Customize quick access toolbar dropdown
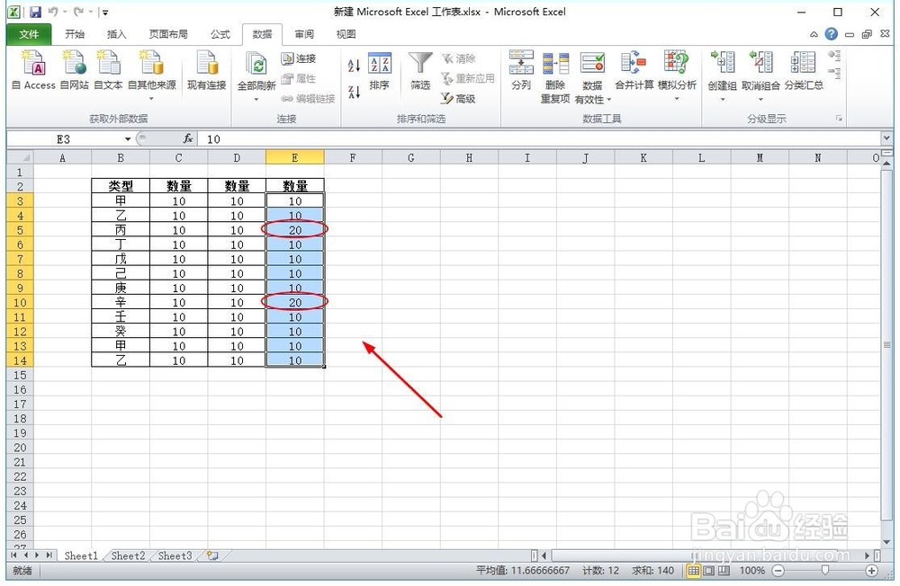900x586 pixels. (x=105, y=12)
